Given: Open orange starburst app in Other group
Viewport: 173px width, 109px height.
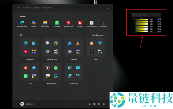Looking at the screenshot, I should [92, 43].
